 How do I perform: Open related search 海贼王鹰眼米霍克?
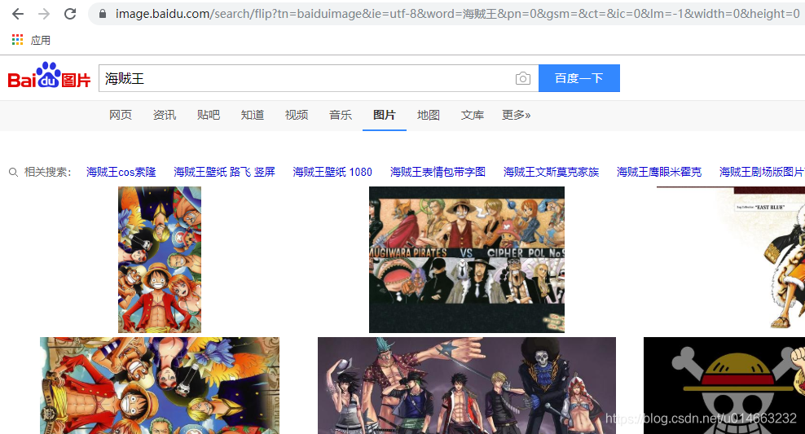[659, 172]
